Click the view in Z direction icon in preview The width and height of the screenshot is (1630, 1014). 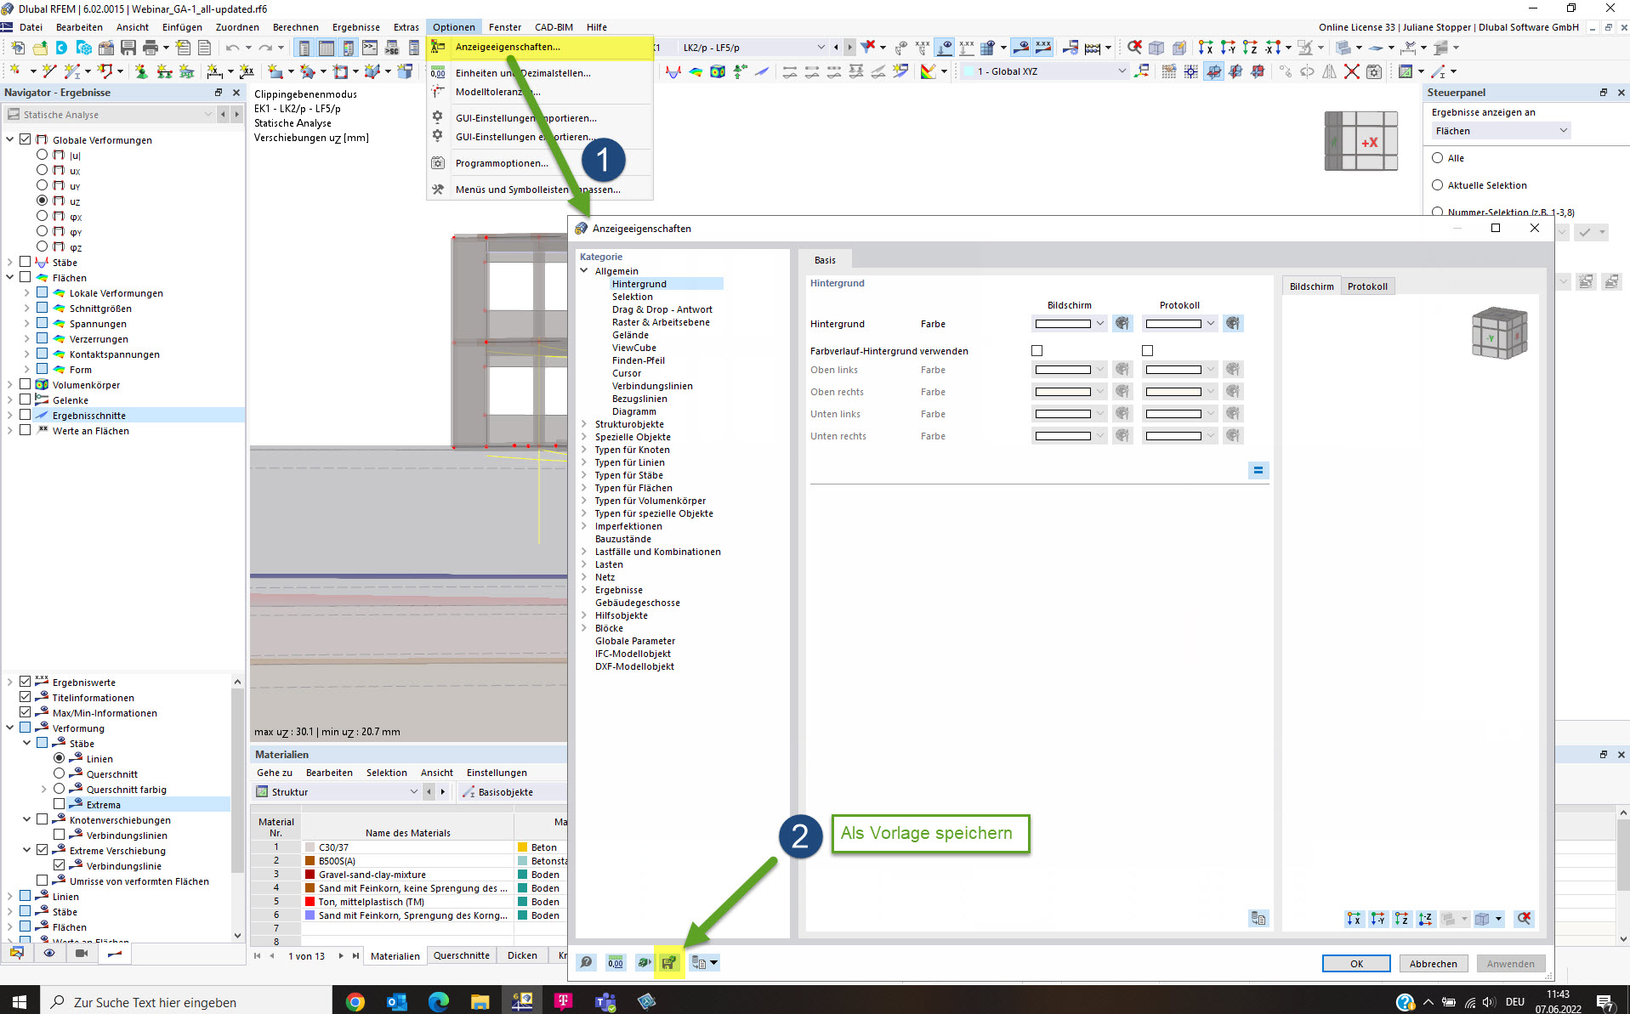coord(1401,919)
